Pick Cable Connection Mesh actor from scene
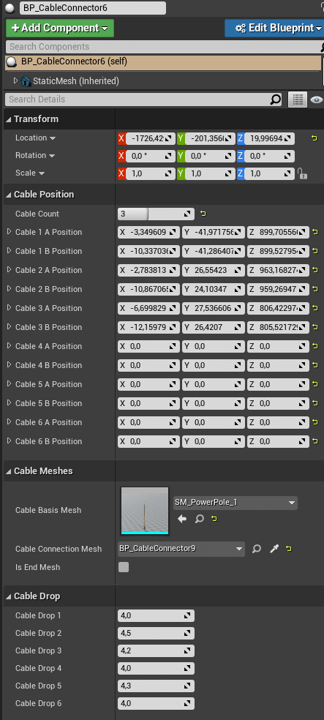Viewport: 324px width, 720px height. coord(274,549)
